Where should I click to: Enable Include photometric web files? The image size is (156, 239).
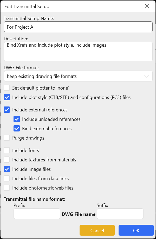7,188
